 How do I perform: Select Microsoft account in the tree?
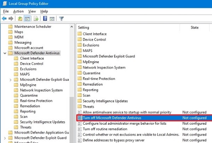(x=29, y=48)
